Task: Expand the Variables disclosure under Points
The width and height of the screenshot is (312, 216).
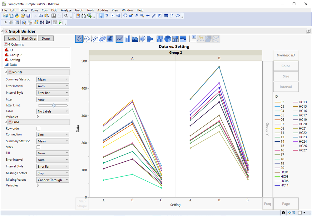Action: [38, 117]
